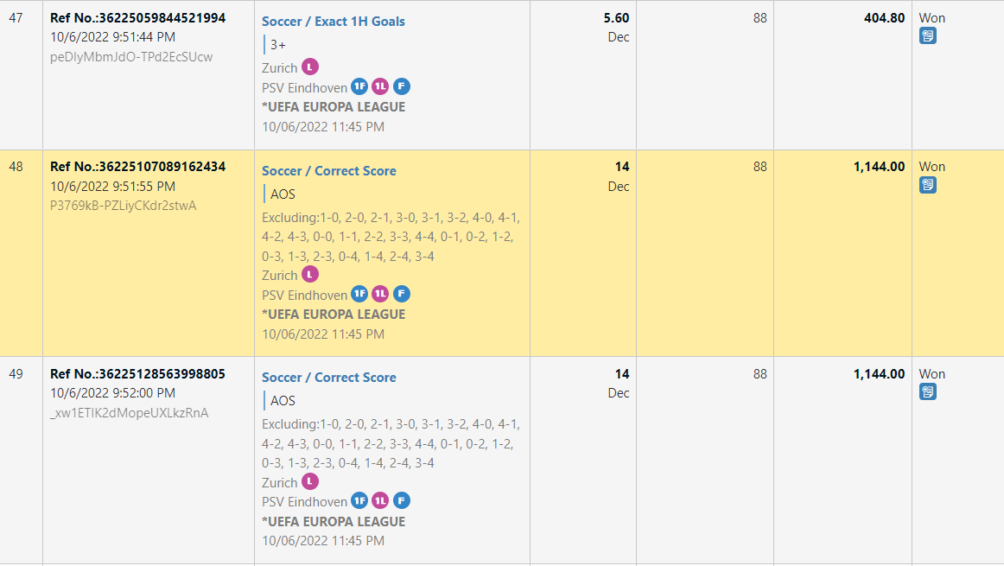Open the Soccer / Exact 1H Goals link
This screenshot has width=1004, height=566.
333,22
